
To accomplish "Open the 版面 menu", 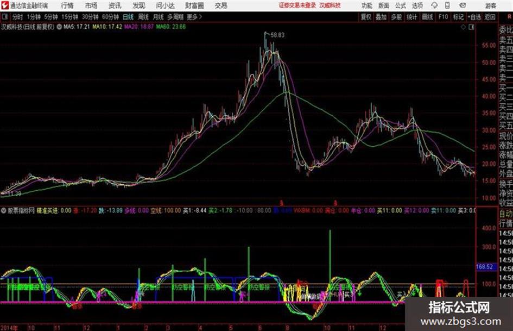I will (x=383, y=5).
